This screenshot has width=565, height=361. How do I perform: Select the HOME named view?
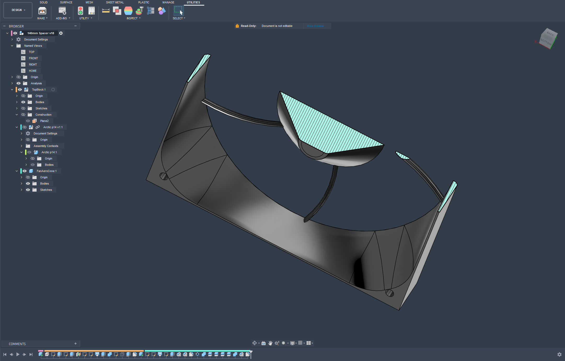(x=33, y=71)
